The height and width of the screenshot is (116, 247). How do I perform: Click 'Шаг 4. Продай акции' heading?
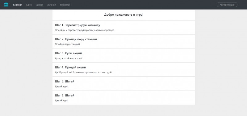[70, 67]
